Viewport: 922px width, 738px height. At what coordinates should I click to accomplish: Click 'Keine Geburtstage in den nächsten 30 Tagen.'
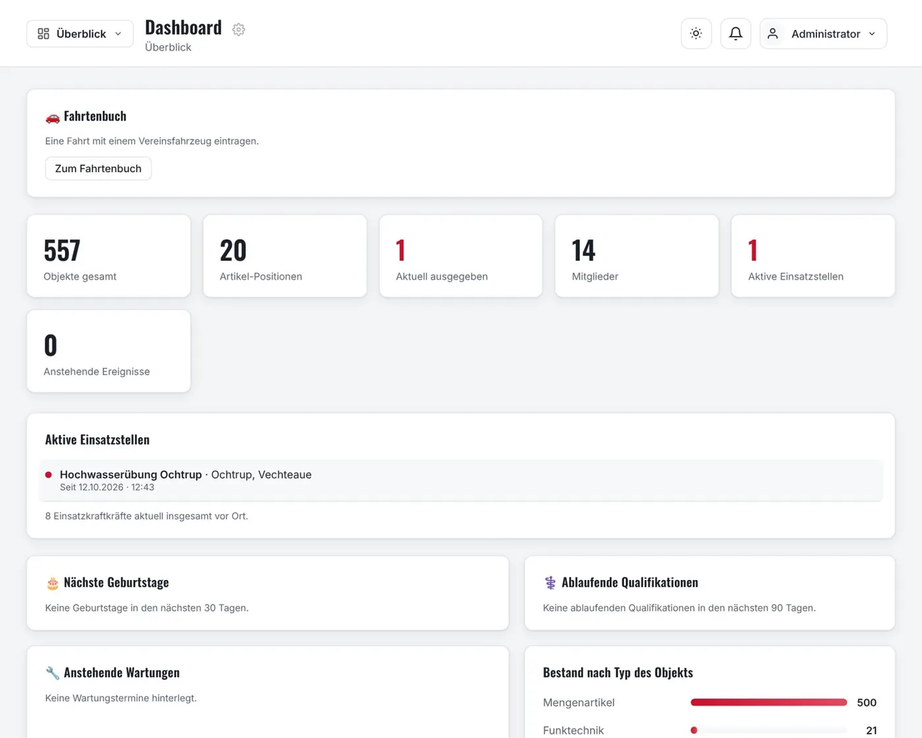pos(147,608)
